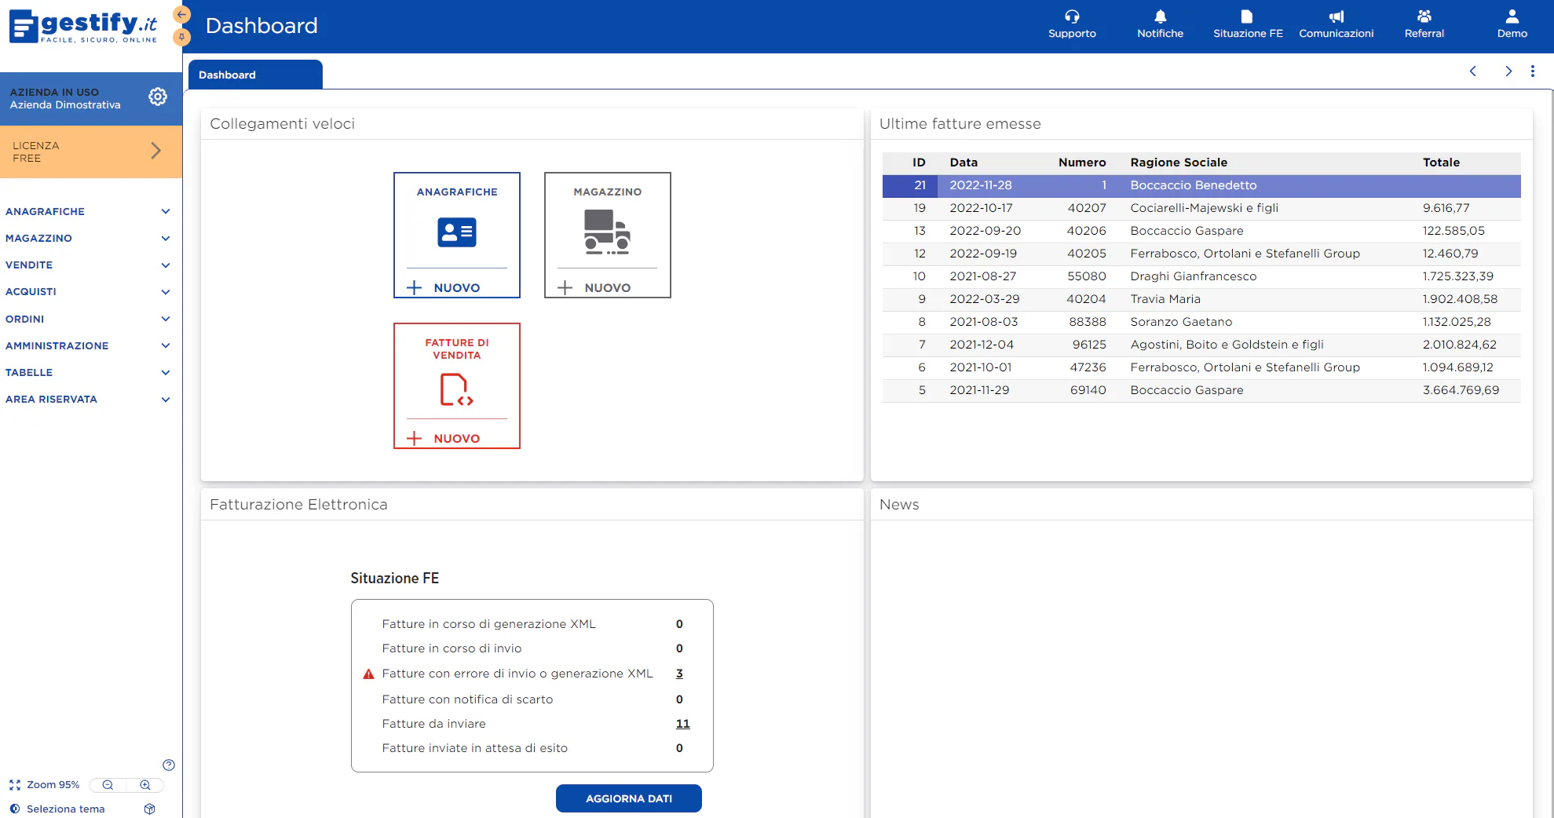Click plus icon in Magazzino card
The height and width of the screenshot is (818, 1554).
coord(565,288)
